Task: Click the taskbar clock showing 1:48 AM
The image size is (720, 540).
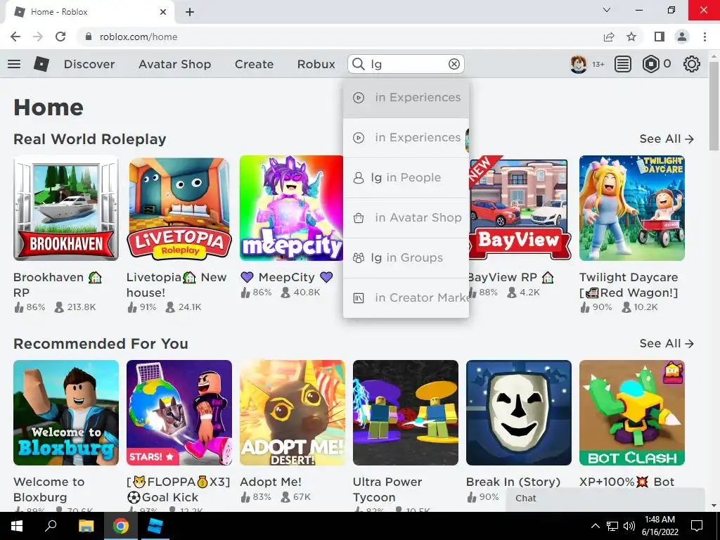Action: coord(660,526)
